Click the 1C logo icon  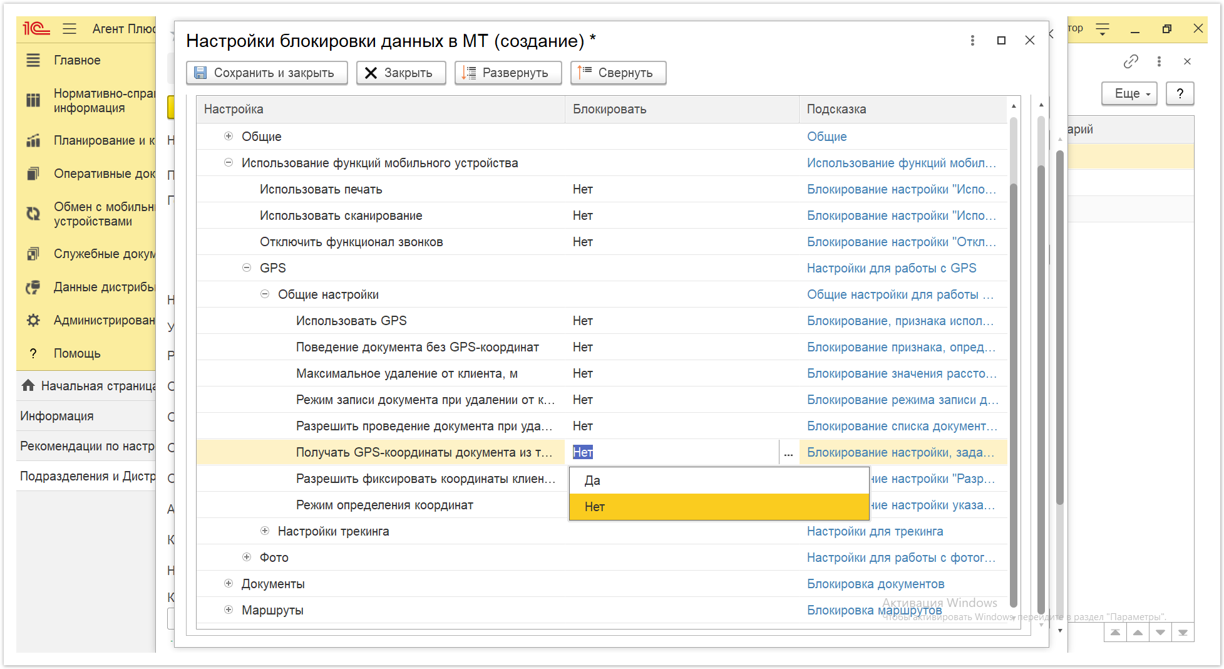[36, 29]
